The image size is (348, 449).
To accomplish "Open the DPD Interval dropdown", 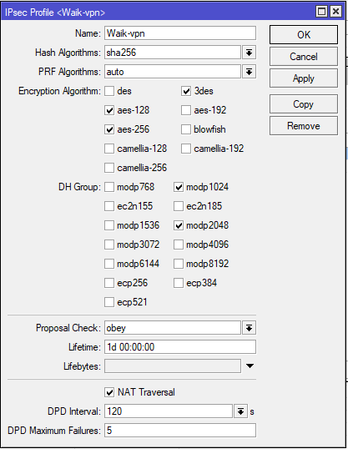I will click(x=240, y=411).
